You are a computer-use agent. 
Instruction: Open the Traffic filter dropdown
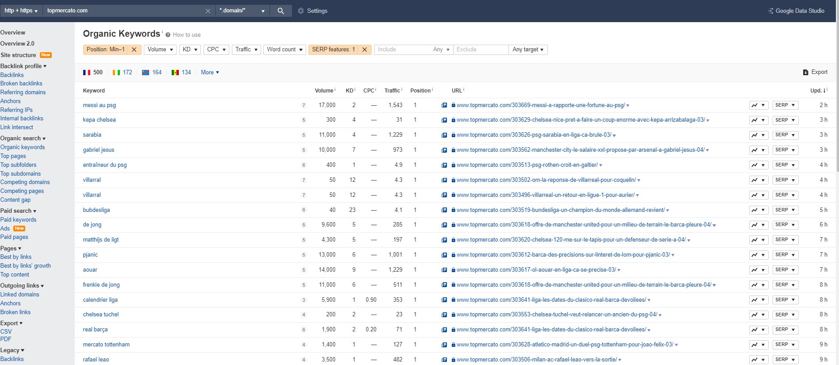tap(246, 50)
